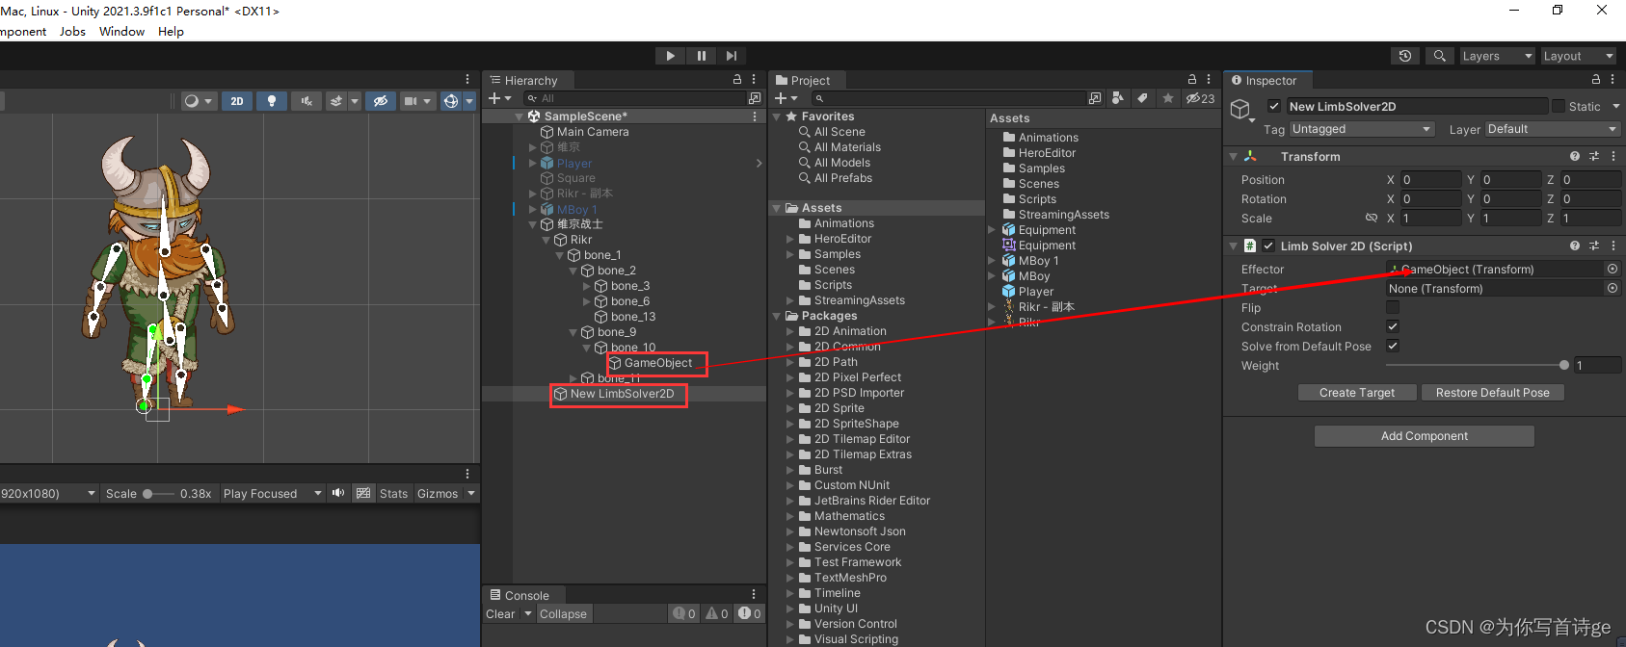Open scene camera settings icon
This screenshot has height=647, width=1626.
412,101
